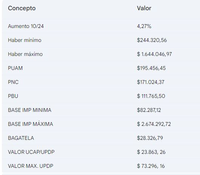
Task: Click the $ 111.765,50 value
Action: (151, 96)
